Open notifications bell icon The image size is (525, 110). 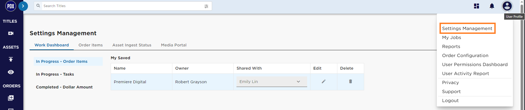click(492, 6)
